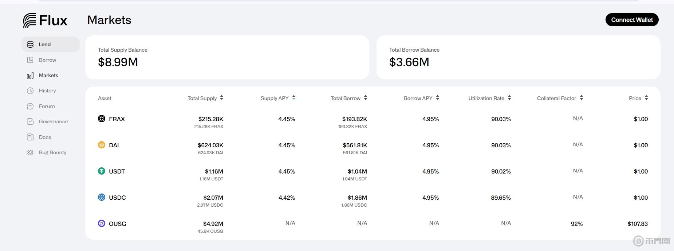Click USDC total borrow $1.86M
Screen dimensions: 674x251
click(x=357, y=198)
